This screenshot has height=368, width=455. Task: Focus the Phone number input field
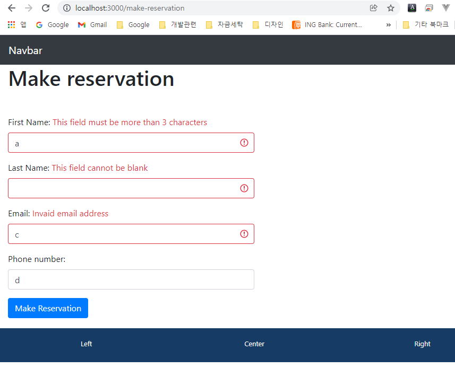click(131, 279)
